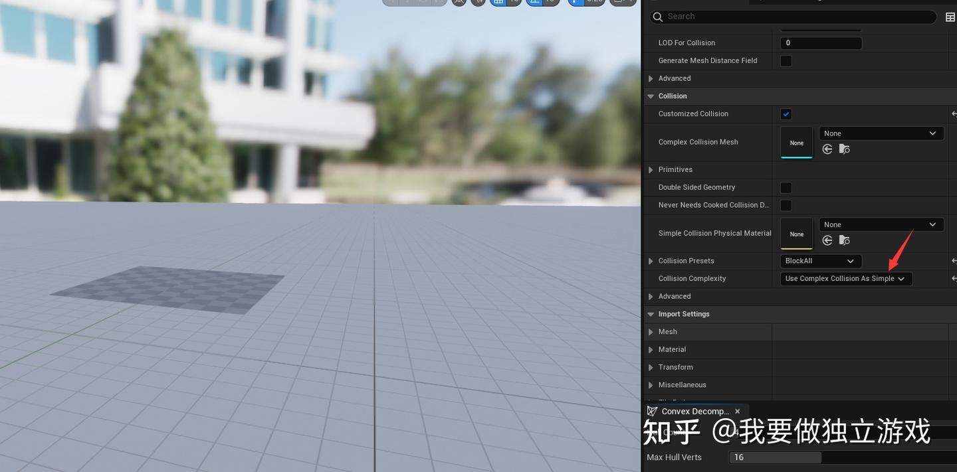The height and width of the screenshot is (472, 957).
Task: Expand the Primitives section
Action: coord(650,169)
